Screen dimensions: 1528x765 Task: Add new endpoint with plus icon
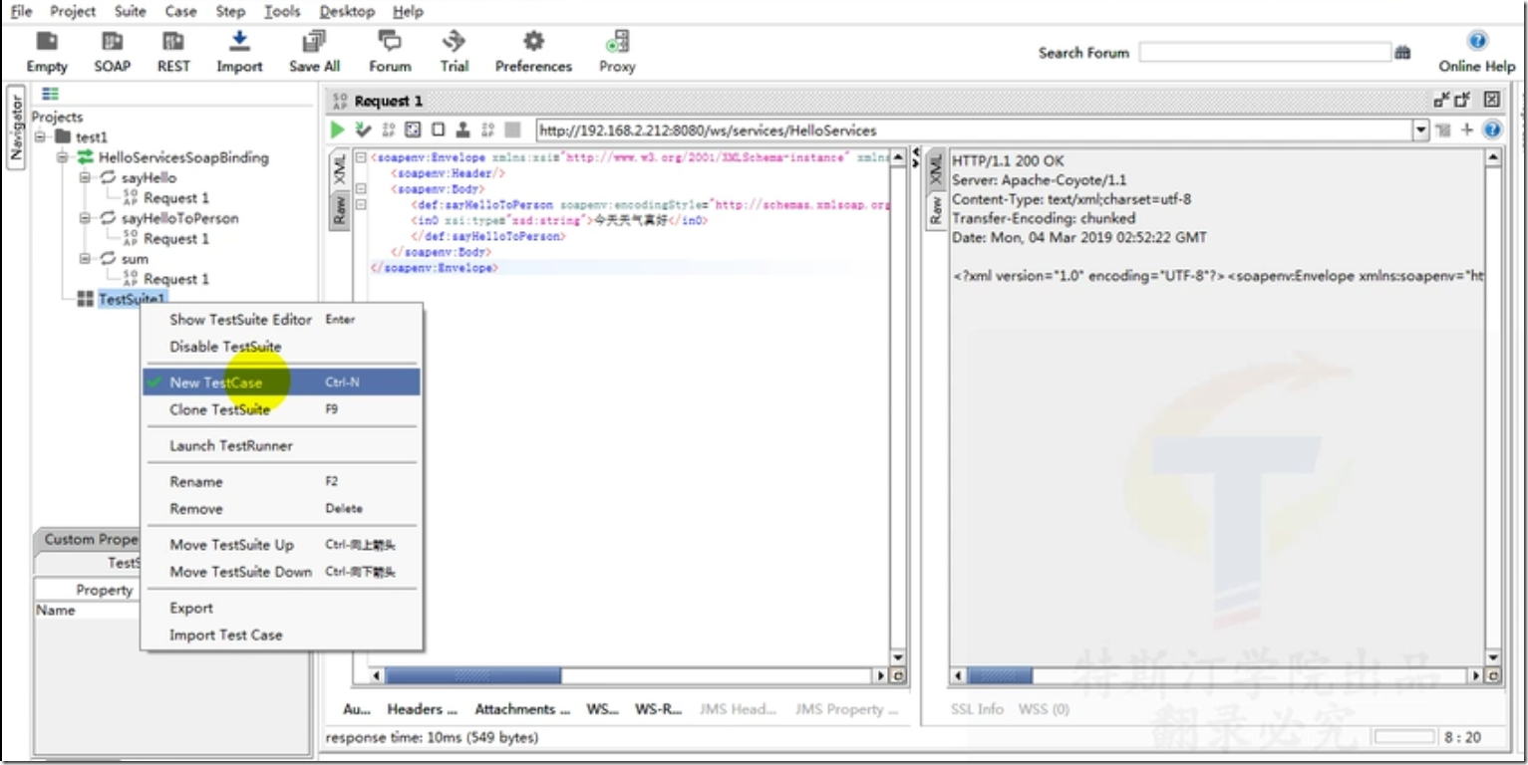coord(1467,129)
